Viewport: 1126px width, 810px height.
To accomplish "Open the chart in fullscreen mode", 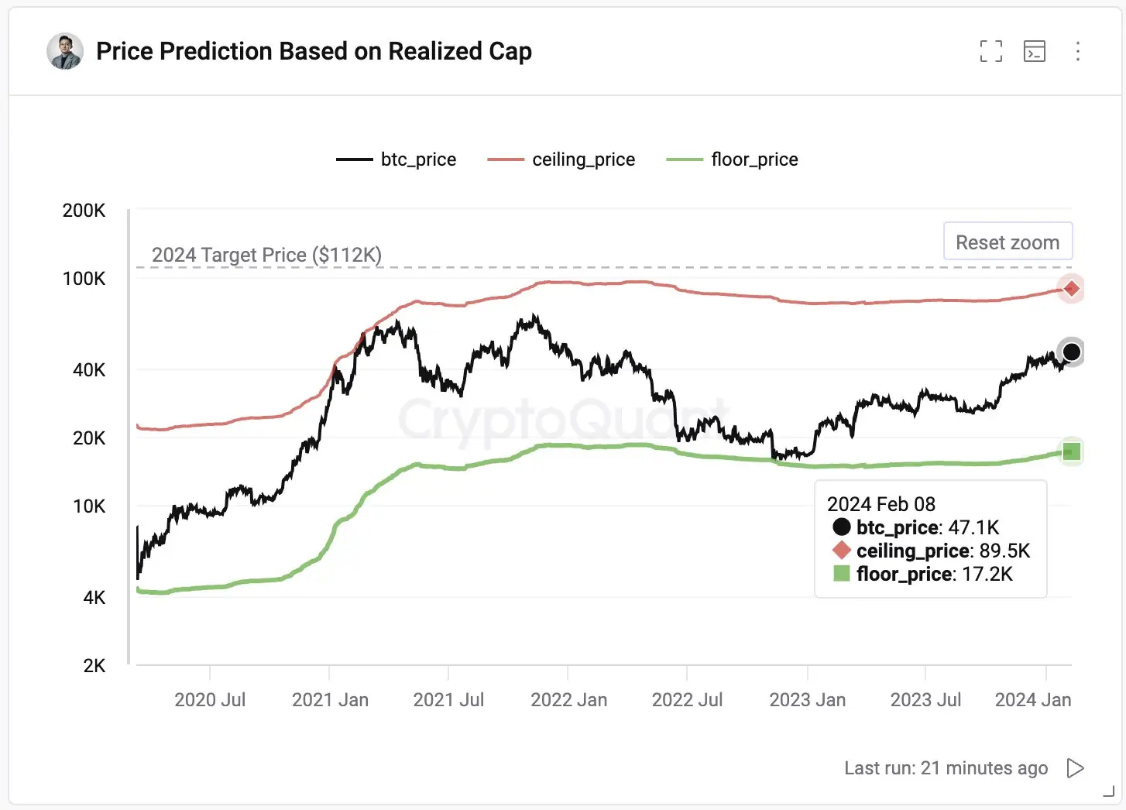I will pyautogui.click(x=990, y=51).
